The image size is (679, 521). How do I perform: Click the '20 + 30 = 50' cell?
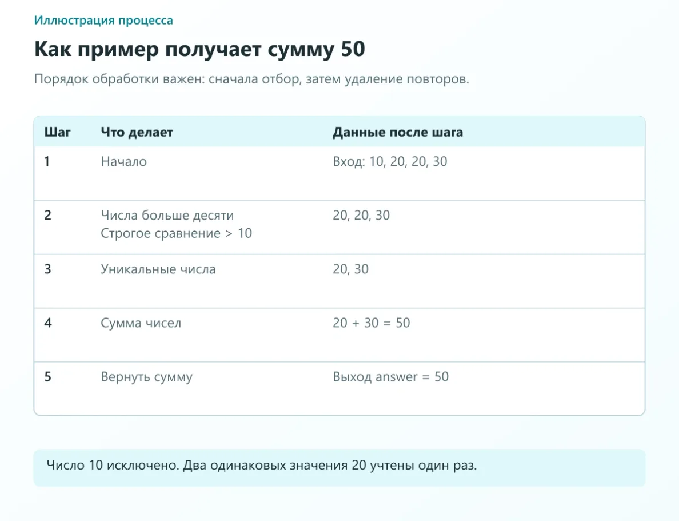[371, 323]
